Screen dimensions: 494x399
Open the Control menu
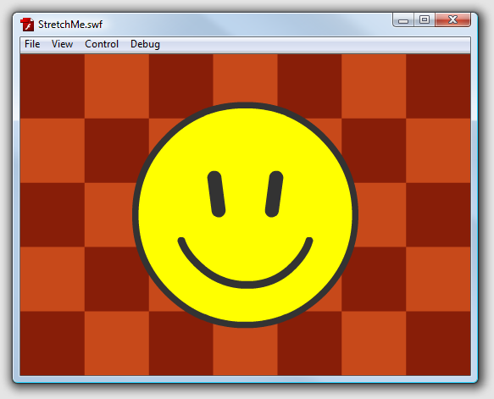102,44
